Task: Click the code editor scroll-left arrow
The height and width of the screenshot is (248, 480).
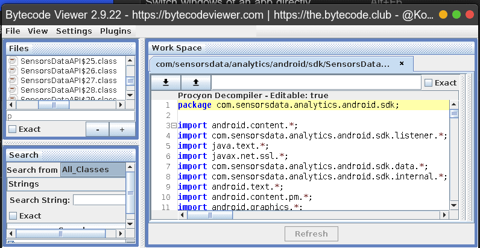Action: coord(183,215)
